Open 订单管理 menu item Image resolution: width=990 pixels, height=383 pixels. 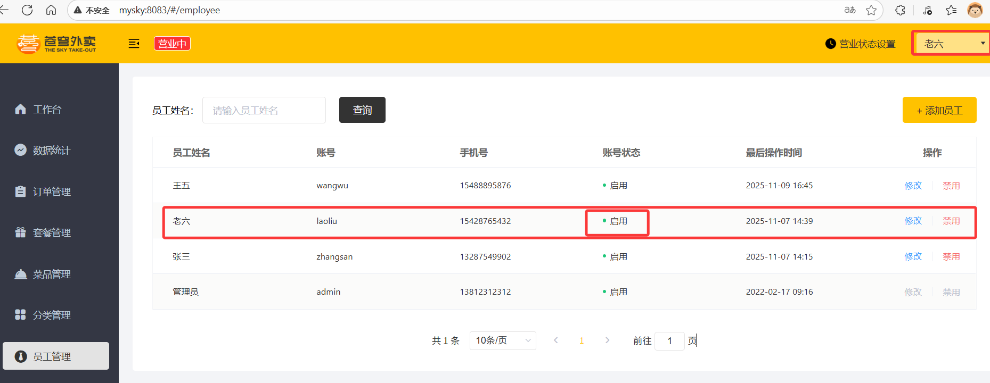[52, 191]
